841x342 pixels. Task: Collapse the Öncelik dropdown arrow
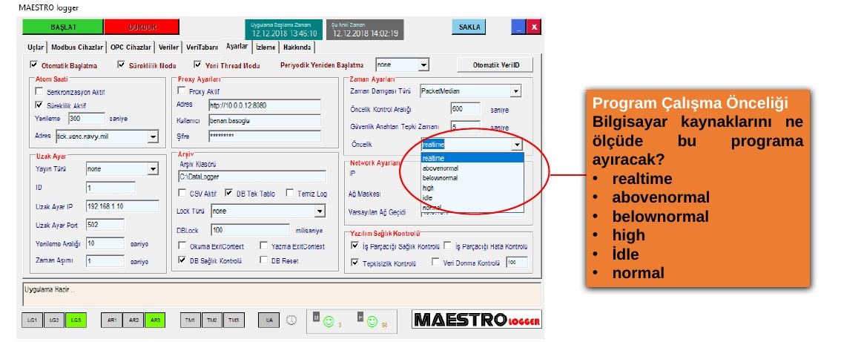516,145
